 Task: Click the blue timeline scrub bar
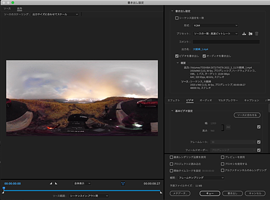coord(82,190)
